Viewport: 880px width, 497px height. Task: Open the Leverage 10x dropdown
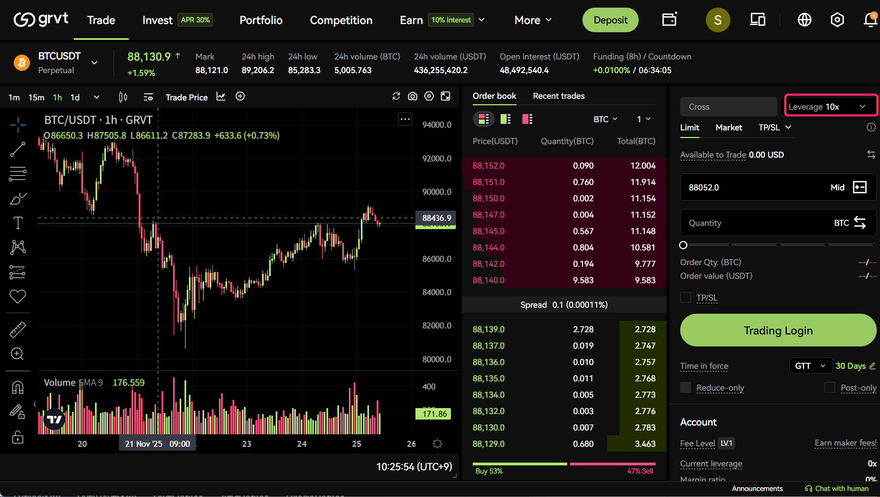[x=830, y=106]
